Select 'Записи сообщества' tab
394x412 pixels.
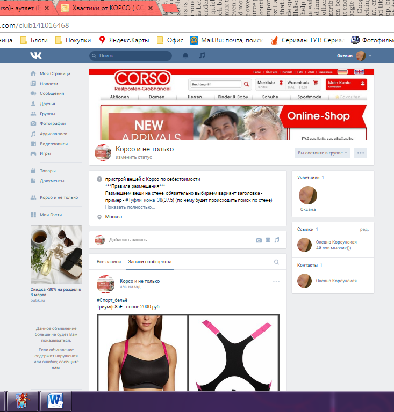pos(149,262)
